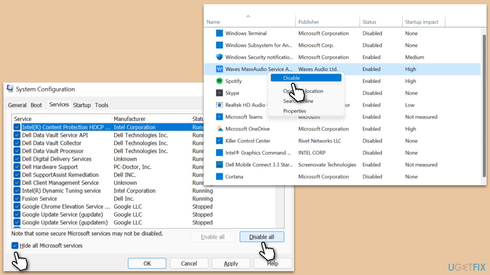Click the Realtek HD Audio icon
This screenshot has height=275, width=490.
coord(219,105)
